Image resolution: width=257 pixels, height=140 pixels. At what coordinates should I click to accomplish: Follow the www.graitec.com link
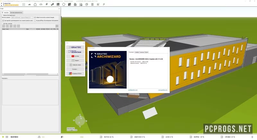click(x=163, y=90)
